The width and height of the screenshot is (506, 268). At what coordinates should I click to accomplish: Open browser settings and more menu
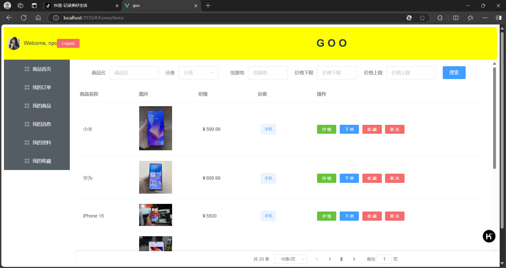point(485,18)
